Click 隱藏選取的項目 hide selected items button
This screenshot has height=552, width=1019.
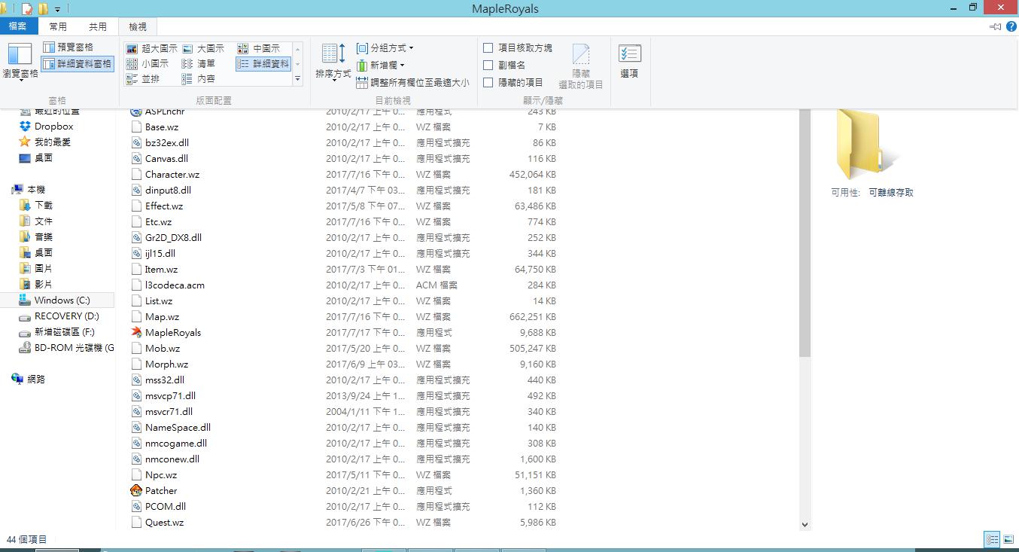tap(581, 66)
